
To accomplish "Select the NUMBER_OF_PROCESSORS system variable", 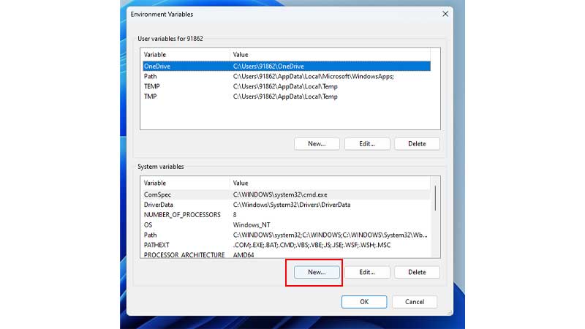I will [x=286, y=215].
